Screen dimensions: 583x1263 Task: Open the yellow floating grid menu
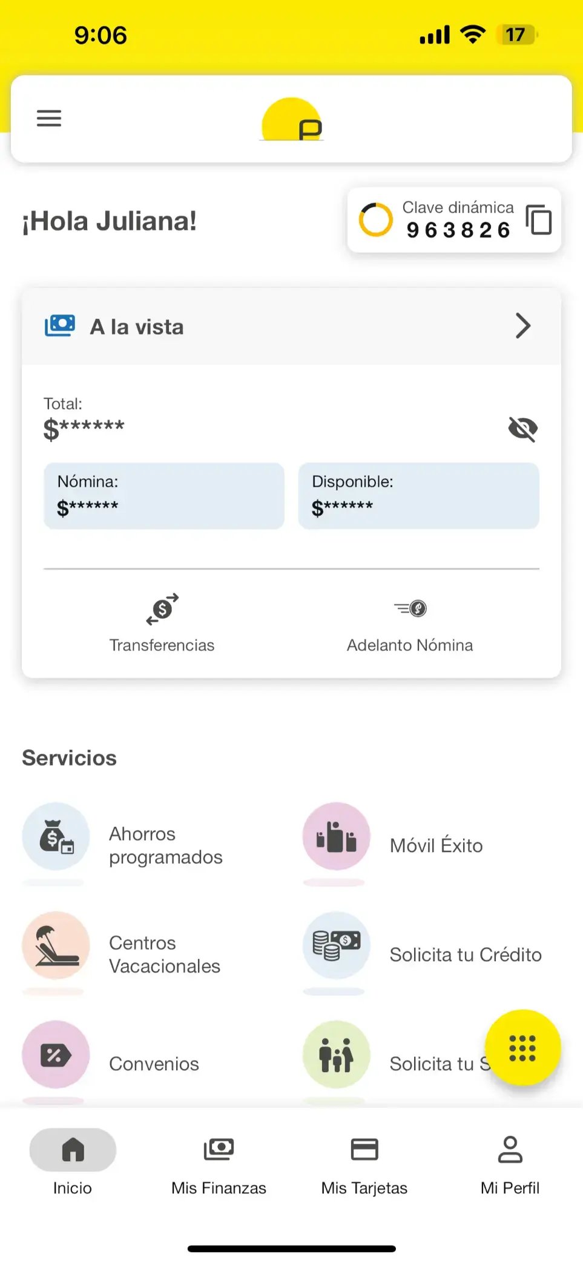pos(522,1048)
